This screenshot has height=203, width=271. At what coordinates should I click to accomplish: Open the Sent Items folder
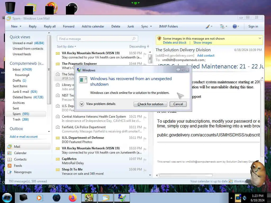tap(20, 86)
